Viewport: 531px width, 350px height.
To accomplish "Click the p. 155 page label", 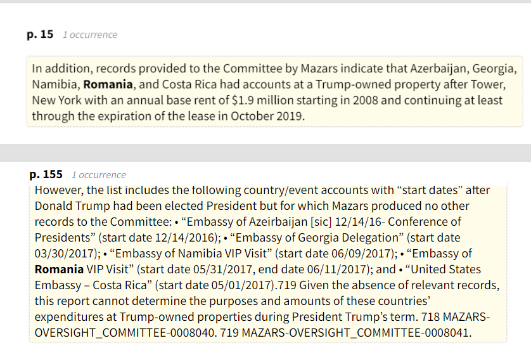I will pyautogui.click(x=47, y=174).
